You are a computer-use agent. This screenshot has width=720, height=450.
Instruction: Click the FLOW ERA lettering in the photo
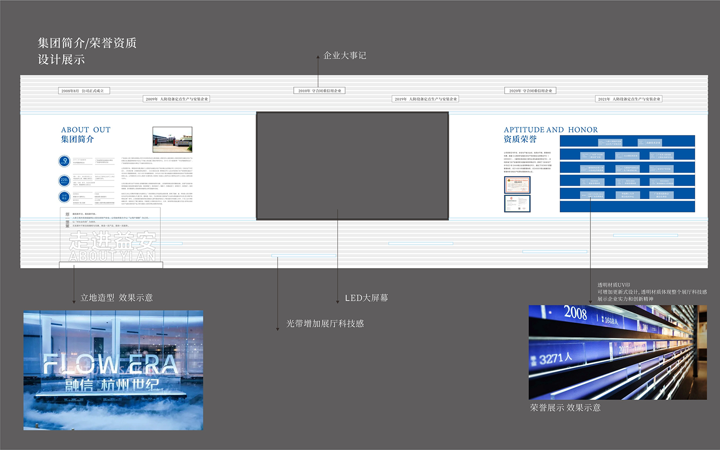pos(111,365)
